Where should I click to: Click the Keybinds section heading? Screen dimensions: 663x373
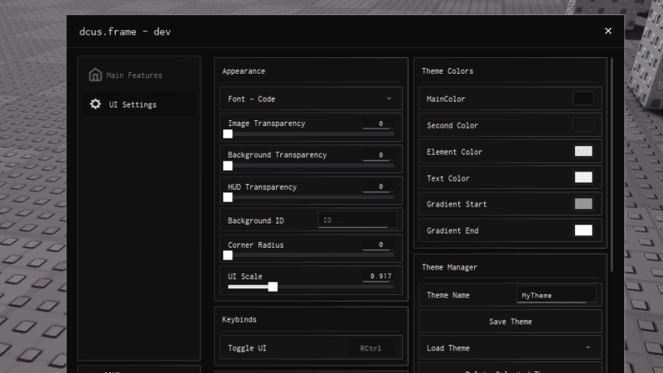pyautogui.click(x=240, y=319)
